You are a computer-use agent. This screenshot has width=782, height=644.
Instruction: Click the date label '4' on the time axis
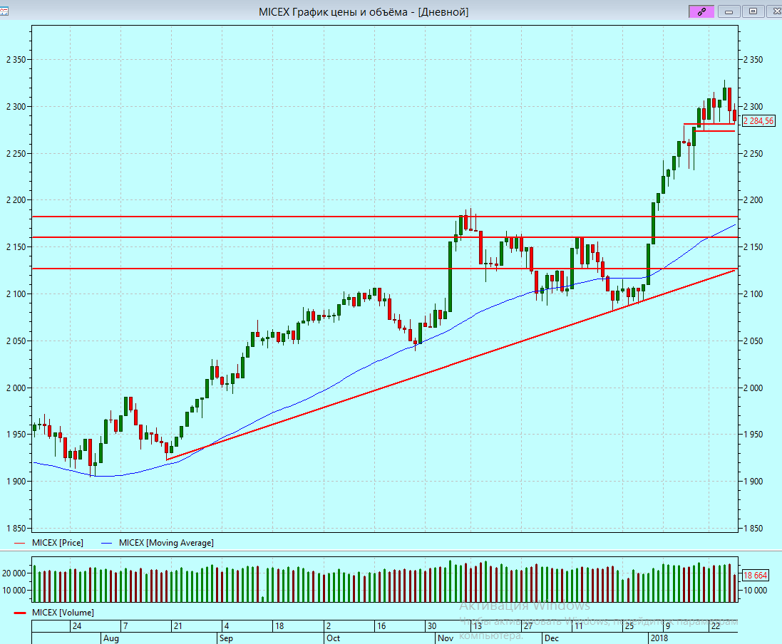pyautogui.click(x=227, y=626)
